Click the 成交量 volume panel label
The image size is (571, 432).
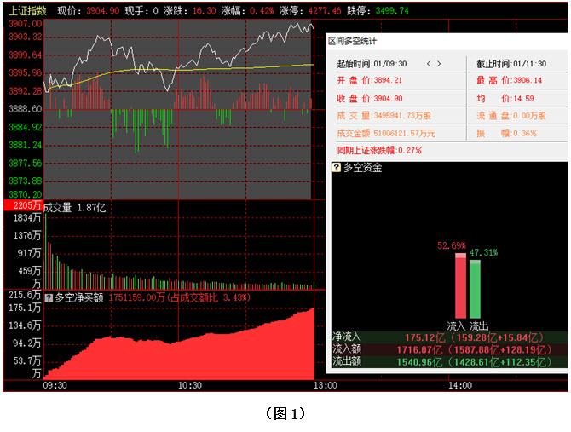[58, 206]
